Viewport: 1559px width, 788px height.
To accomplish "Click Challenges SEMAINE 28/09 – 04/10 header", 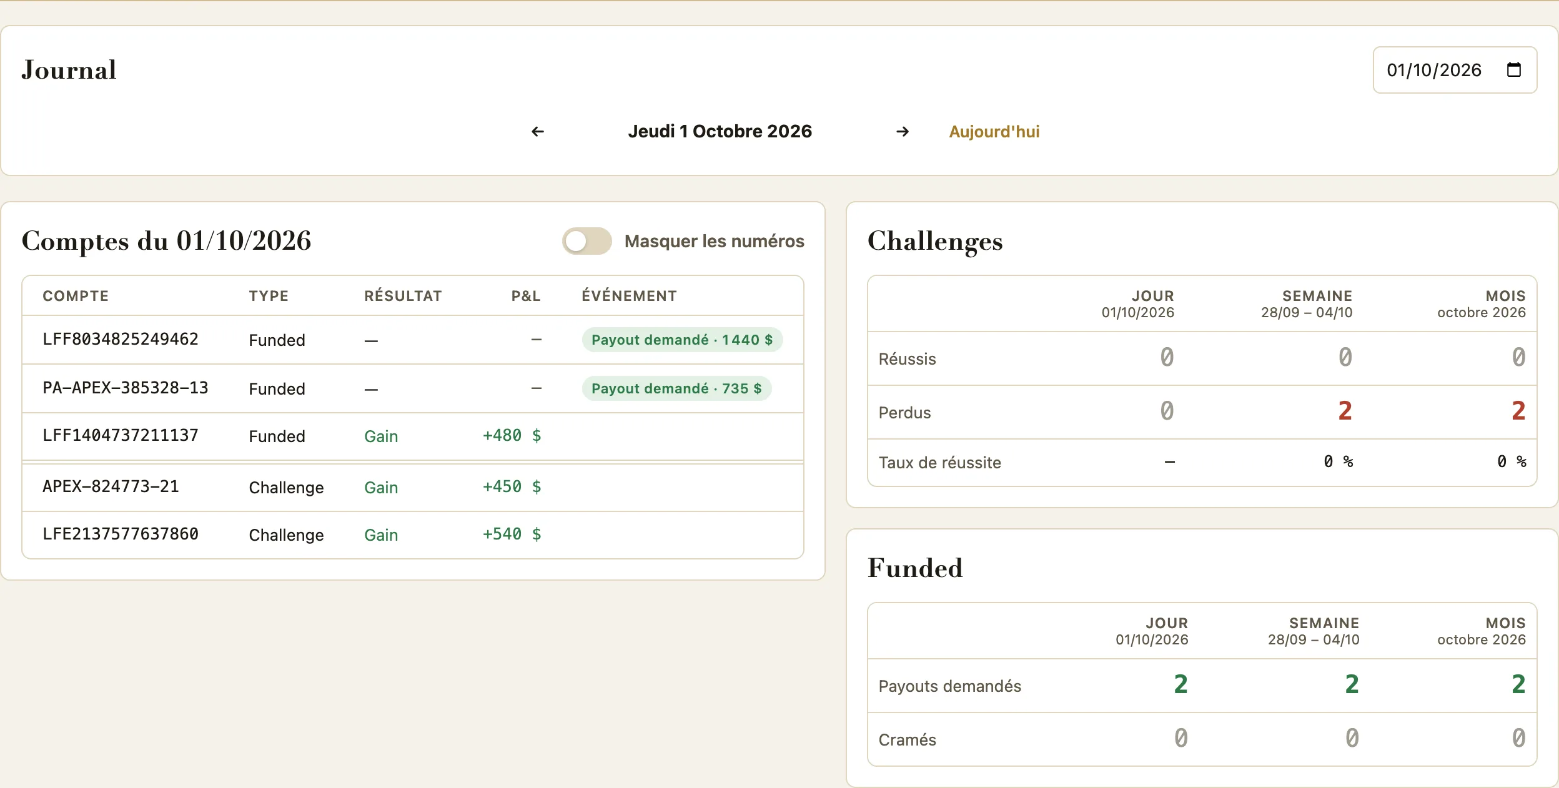I will click(x=1307, y=304).
